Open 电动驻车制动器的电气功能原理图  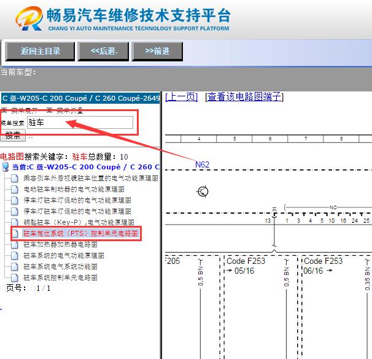(74, 189)
